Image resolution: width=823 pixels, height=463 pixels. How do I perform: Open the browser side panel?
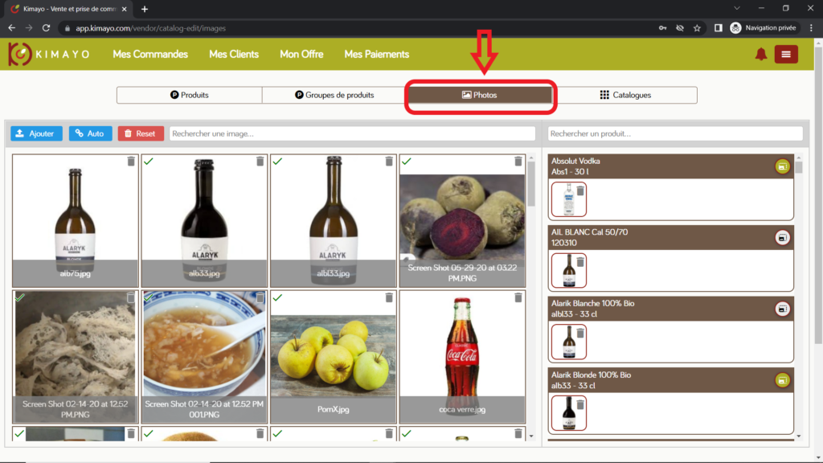[718, 28]
